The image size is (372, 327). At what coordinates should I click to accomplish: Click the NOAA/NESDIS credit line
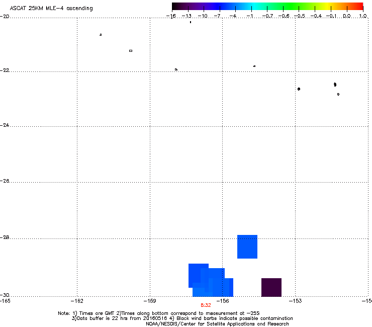click(217, 324)
